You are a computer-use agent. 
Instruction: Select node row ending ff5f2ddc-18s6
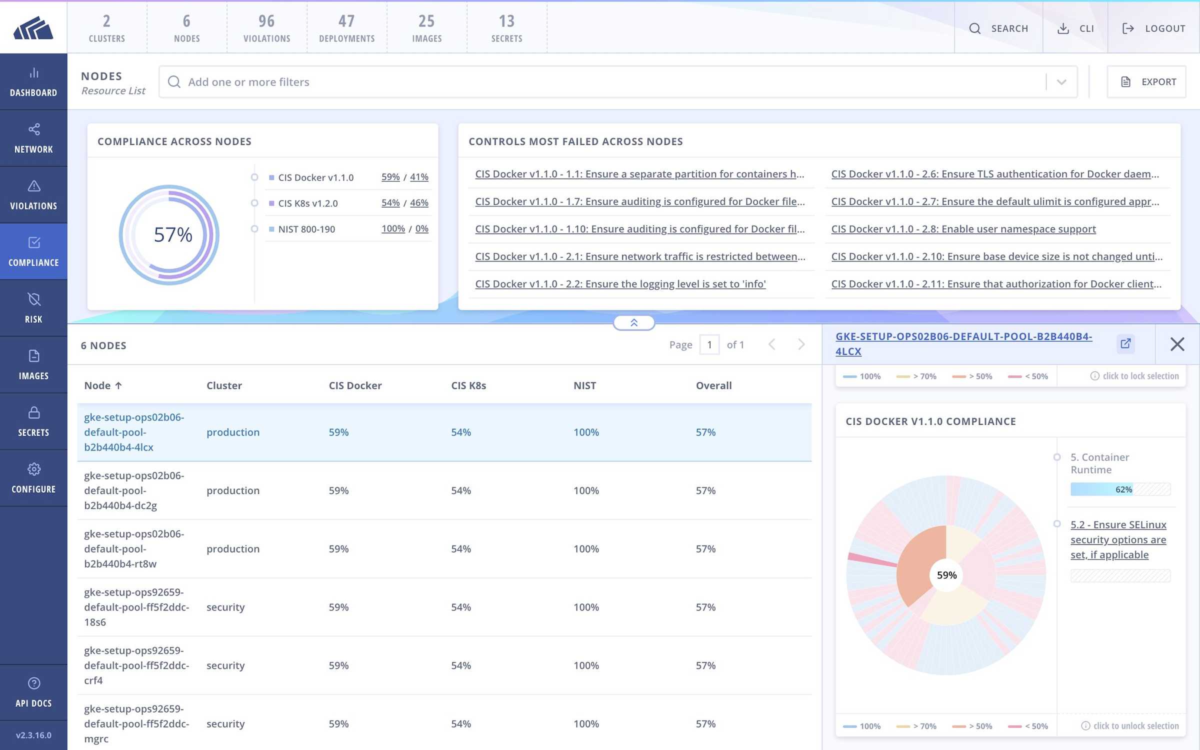444,607
